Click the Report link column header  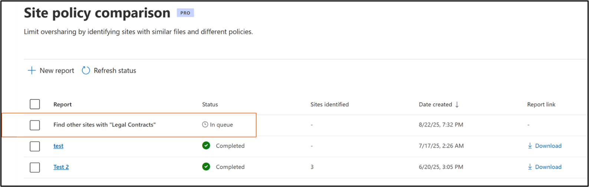[541, 105]
